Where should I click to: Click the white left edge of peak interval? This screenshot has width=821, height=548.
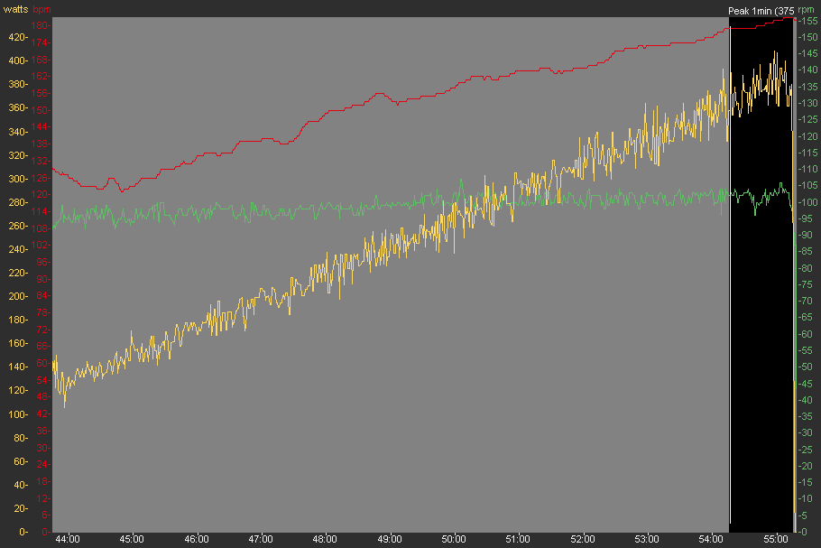click(729, 271)
